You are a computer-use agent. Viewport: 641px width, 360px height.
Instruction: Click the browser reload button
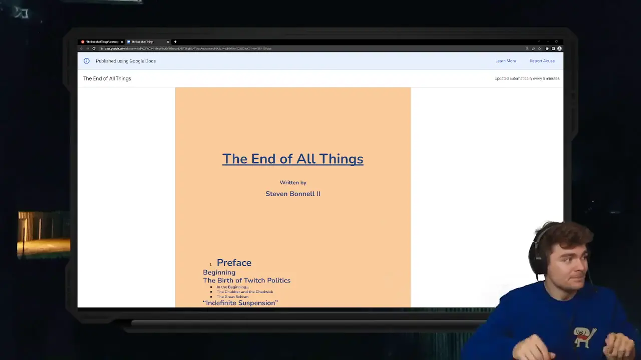click(94, 48)
